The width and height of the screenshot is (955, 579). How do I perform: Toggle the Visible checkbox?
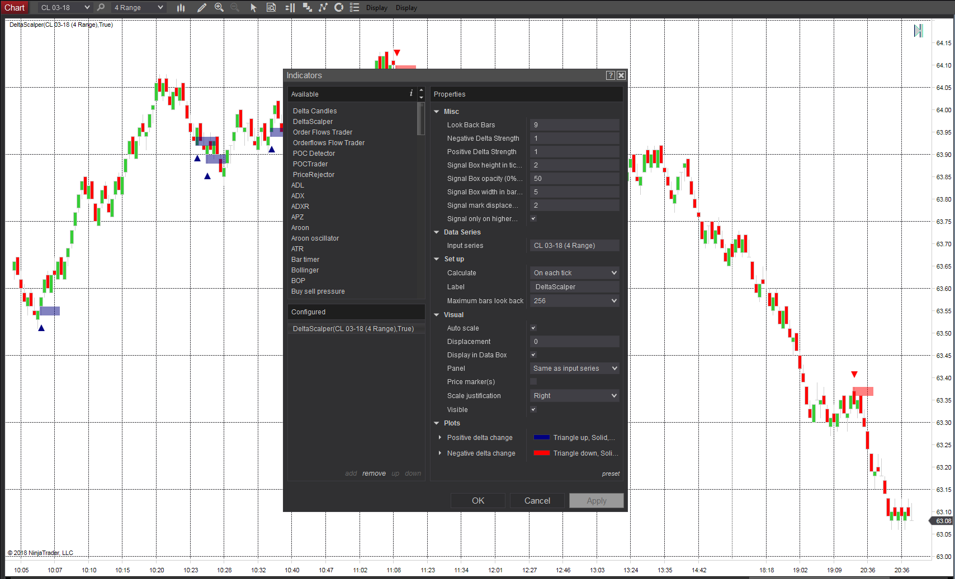pyautogui.click(x=533, y=410)
